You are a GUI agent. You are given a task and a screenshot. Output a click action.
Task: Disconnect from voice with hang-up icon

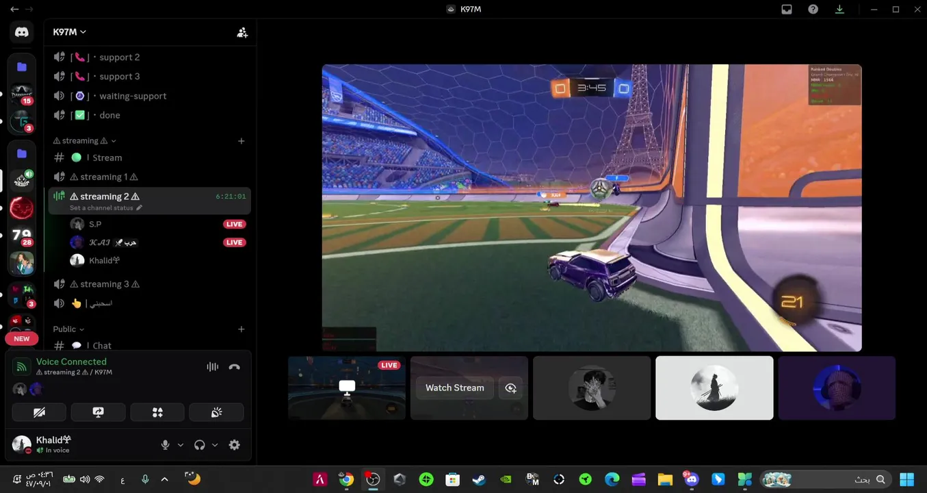[x=235, y=367]
